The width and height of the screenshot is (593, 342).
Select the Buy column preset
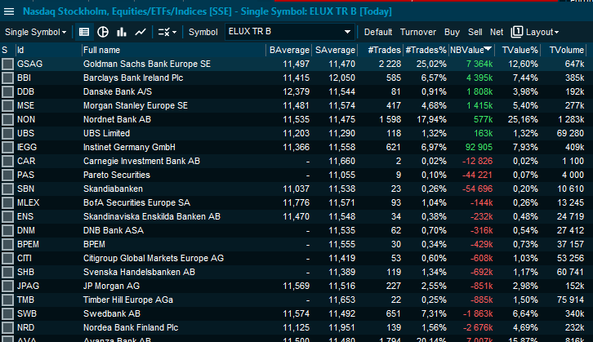tap(452, 32)
